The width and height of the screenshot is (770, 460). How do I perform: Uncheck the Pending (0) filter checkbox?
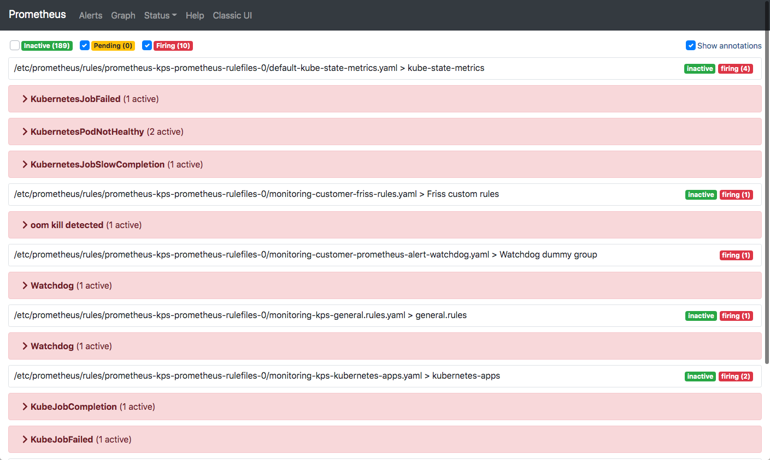(85, 46)
